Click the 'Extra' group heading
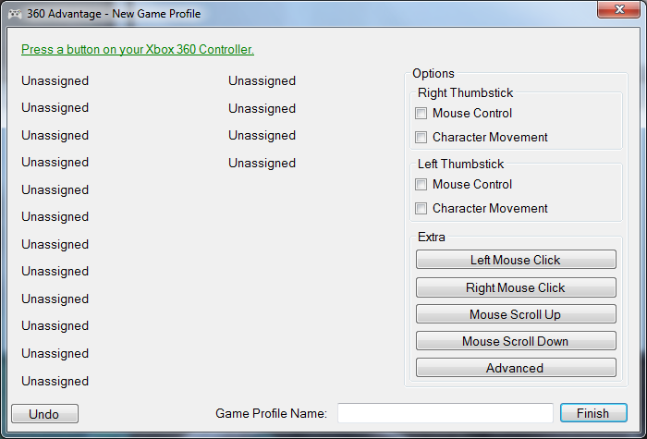This screenshot has height=439, width=647. [x=432, y=238]
